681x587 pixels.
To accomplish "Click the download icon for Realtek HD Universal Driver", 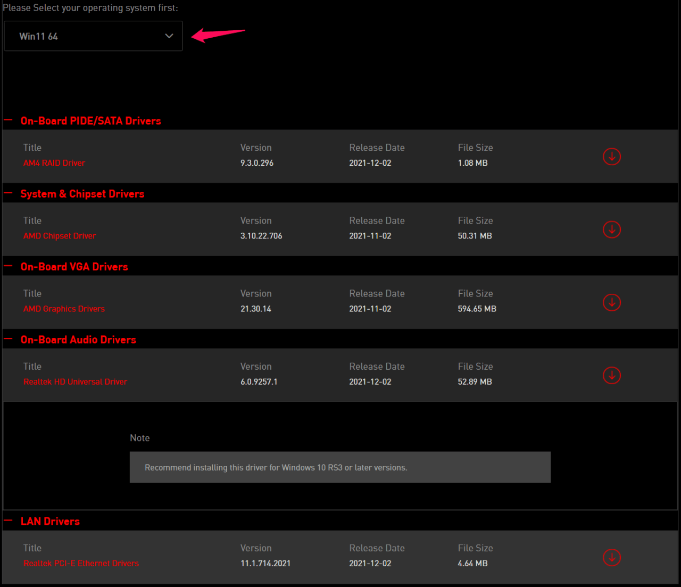I will tap(611, 375).
